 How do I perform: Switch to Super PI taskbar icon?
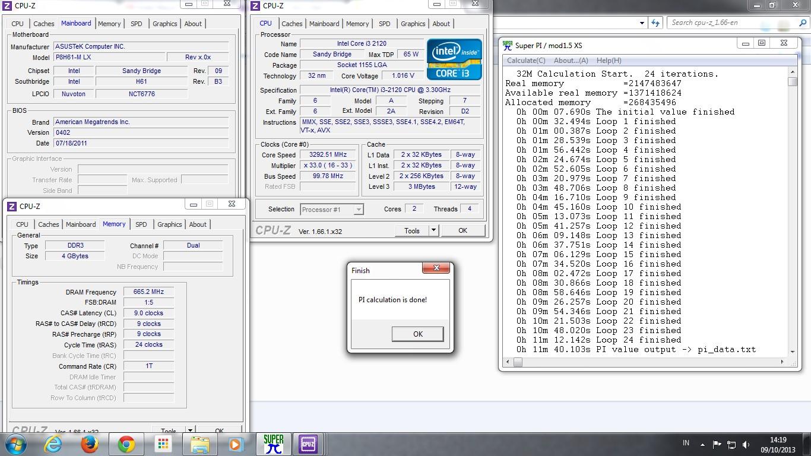click(274, 444)
